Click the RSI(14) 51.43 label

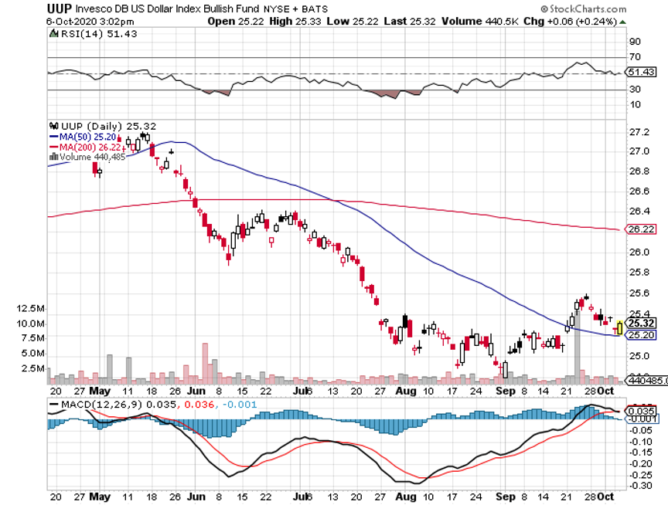(99, 34)
